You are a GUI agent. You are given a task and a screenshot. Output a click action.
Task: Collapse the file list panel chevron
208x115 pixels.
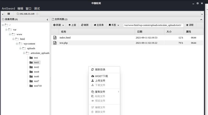[201, 20]
